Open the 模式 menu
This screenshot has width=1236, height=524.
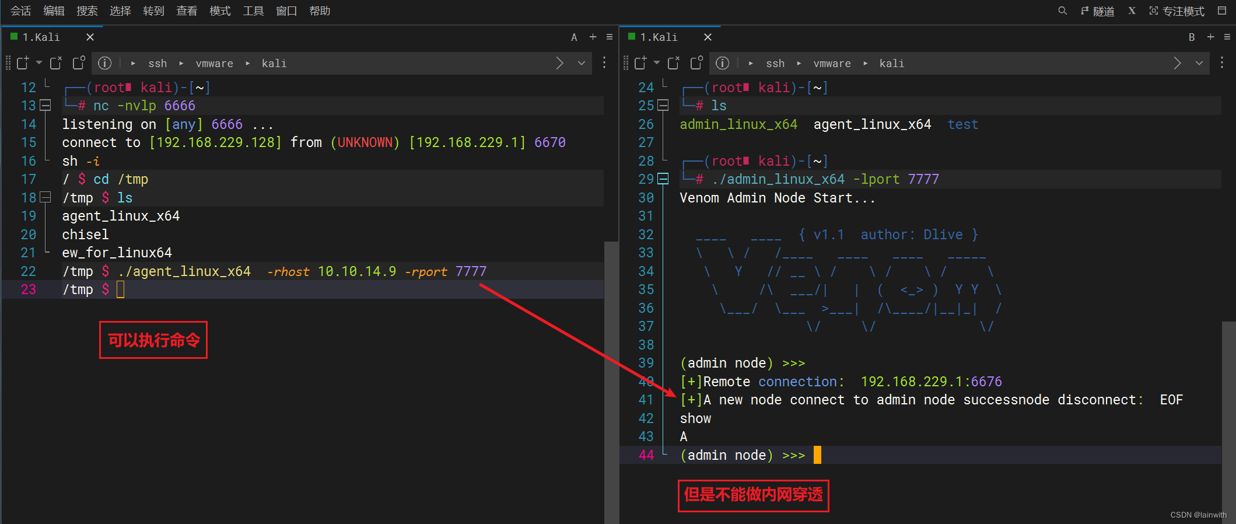(x=220, y=11)
